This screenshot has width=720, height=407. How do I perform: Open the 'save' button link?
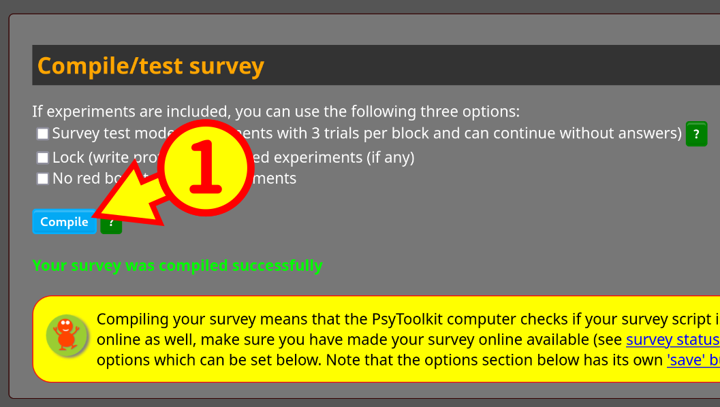(693, 360)
